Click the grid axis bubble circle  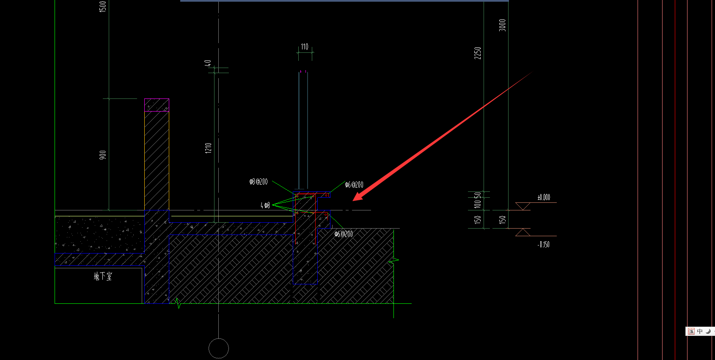pyautogui.click(x=219, y=349)
